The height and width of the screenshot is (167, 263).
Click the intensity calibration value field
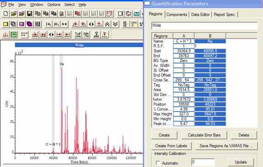pyautogui.click(x=203, y=162)
